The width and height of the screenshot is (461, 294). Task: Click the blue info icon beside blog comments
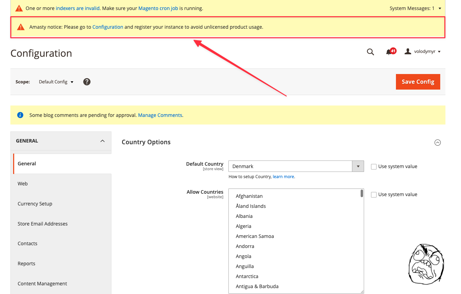[20, 115]
